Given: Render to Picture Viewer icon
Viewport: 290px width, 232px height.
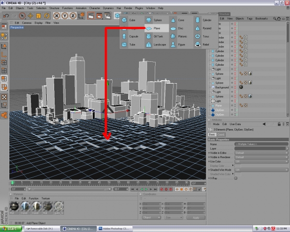Looking at the screenshot, I should (99, 16).
